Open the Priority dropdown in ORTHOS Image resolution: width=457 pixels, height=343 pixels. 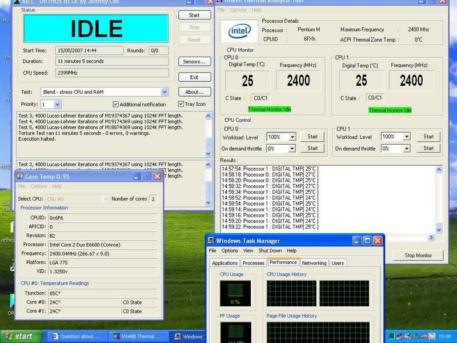coord(58,104)
